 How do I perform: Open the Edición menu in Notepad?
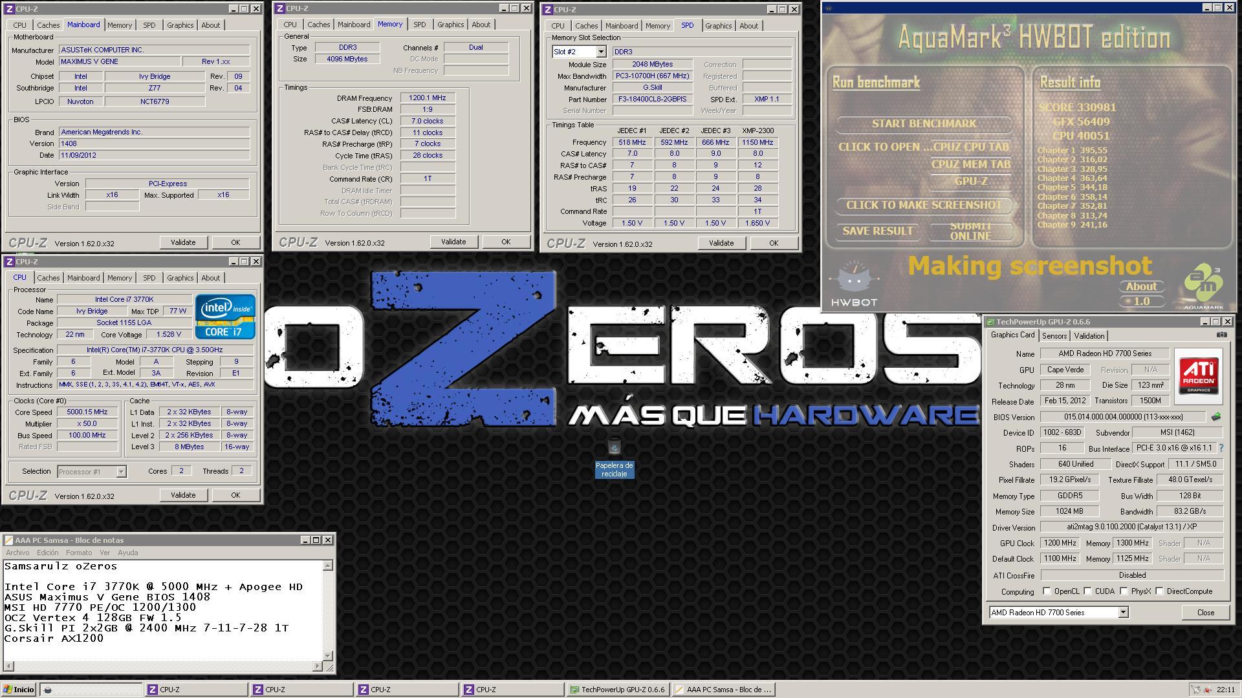pyautogui.click(x=47, y=553)
